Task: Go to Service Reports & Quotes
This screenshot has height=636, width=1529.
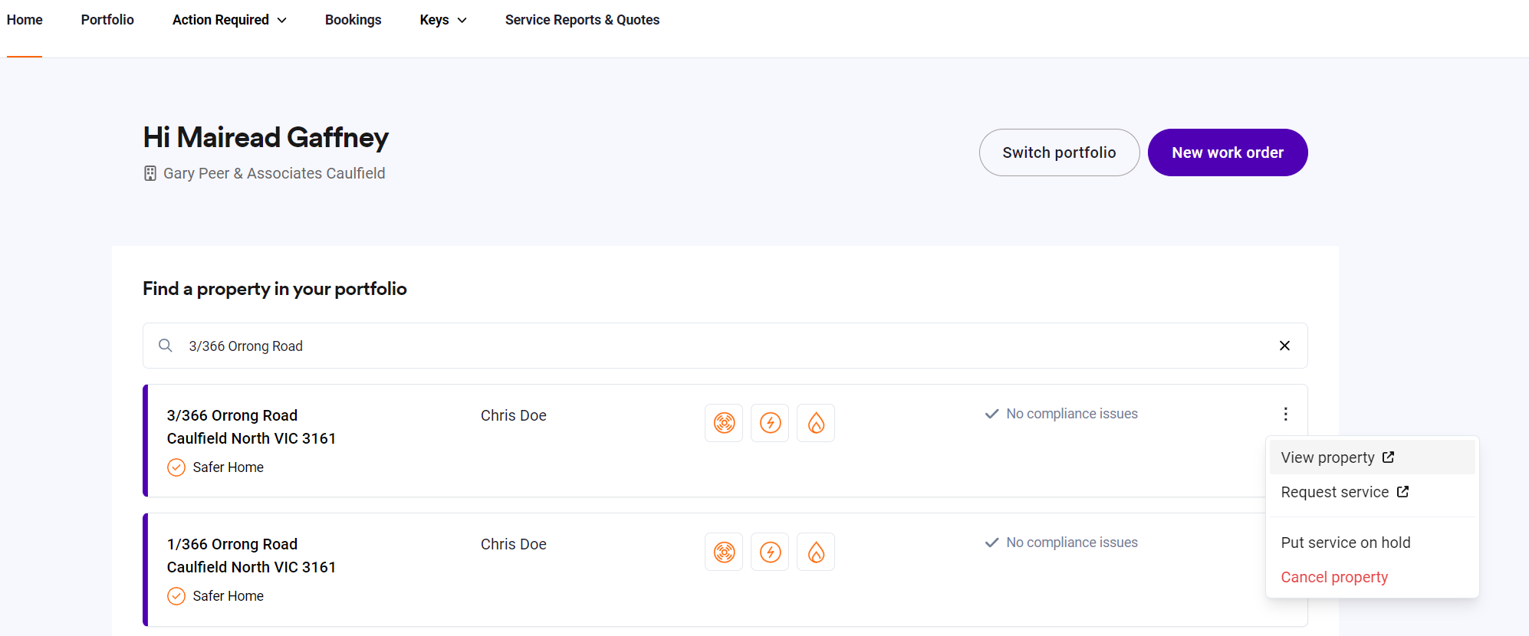Action: point(582,20)
